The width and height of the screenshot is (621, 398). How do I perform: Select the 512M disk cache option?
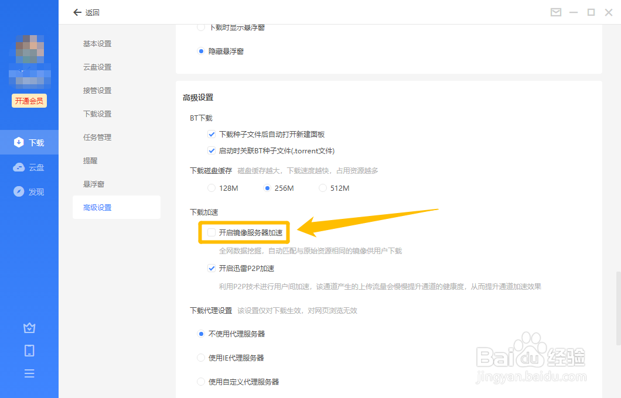pos(322,187)
